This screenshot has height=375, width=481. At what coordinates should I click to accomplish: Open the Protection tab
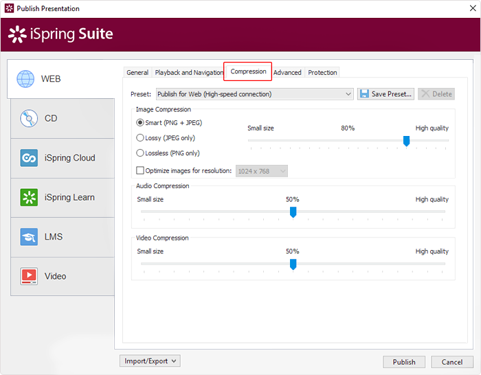(x=322, y=73)
